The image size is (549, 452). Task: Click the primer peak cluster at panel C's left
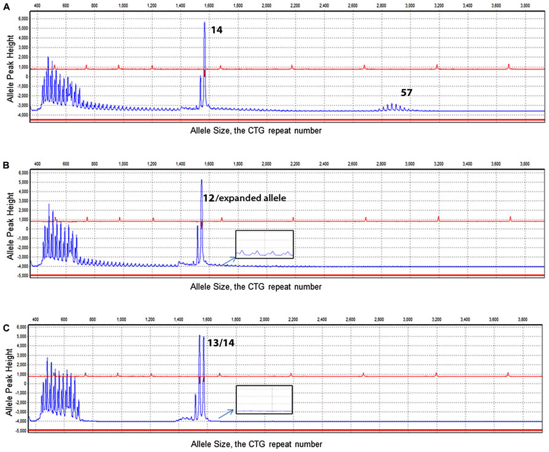click(60, 388)
